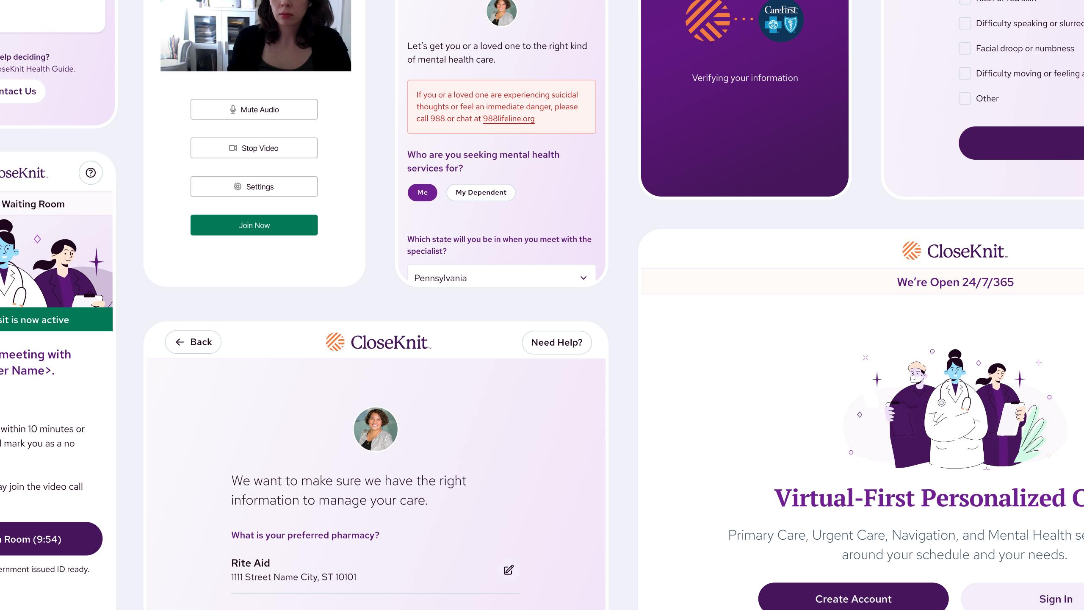The height and width of the screenshot is (610, 1084).
Task: Click the Settings gear icon
Action: point(238,186)
